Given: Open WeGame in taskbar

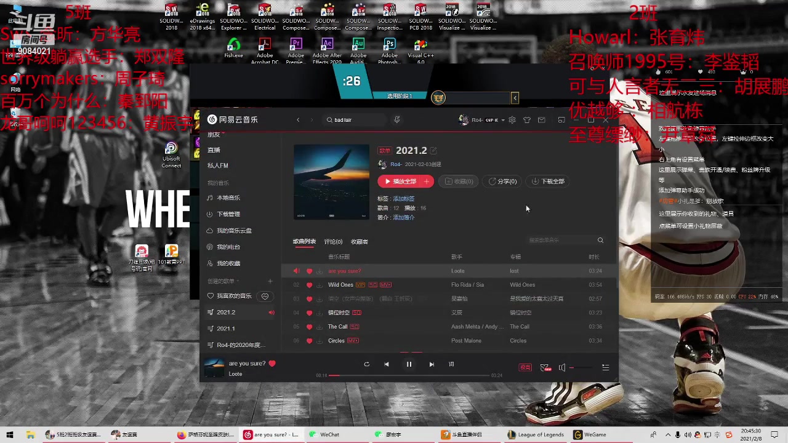Looking at the screenshot, I should tap(590, 434).
